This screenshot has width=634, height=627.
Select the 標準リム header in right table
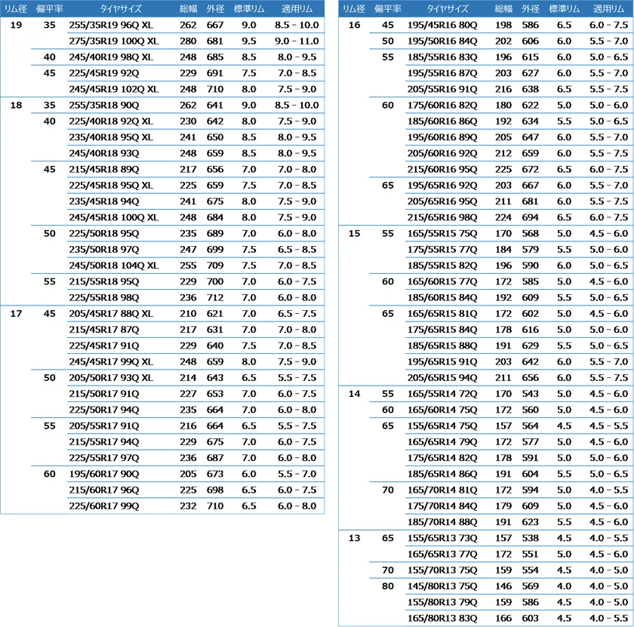[564, 8]
